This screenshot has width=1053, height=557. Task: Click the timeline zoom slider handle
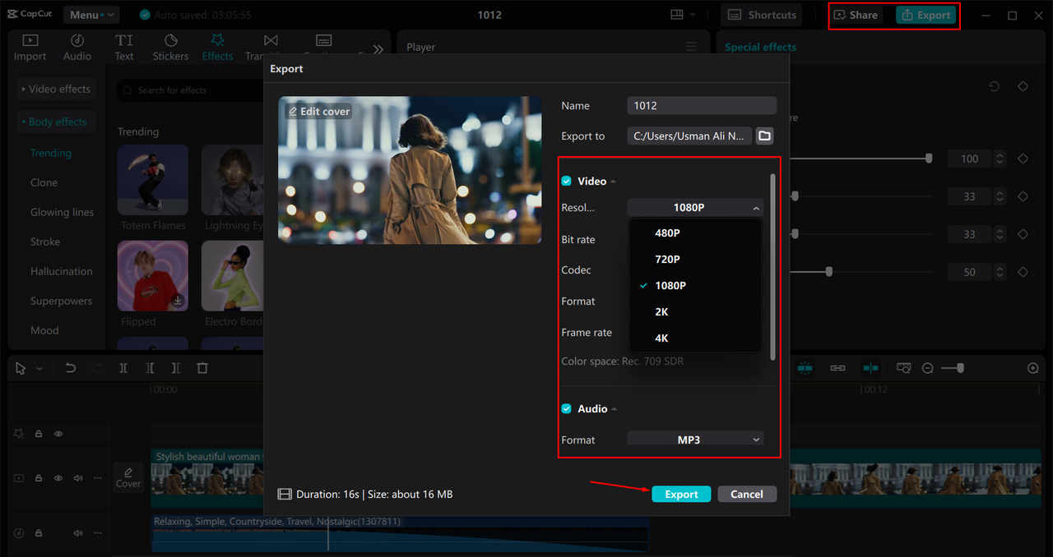960,369
